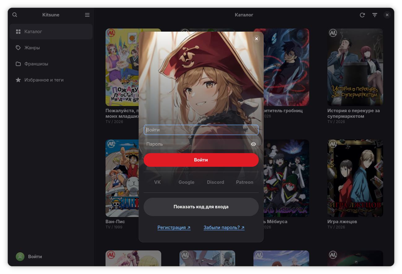The width and height of the screenshot is (402, 274).
Task: Click Показать код для входа button
Action: (x=201, y=207)
